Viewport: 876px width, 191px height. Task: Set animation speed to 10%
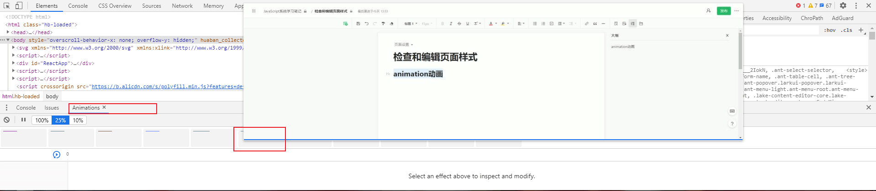pyautogui.click(x=78, y=120)
